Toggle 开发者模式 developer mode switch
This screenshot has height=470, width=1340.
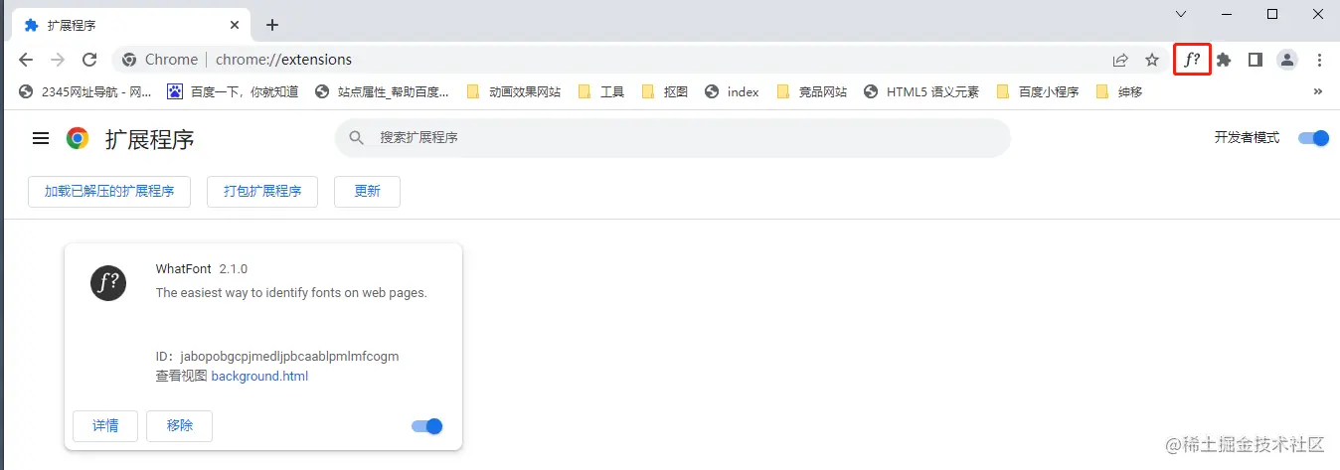tap(1313, 138)
